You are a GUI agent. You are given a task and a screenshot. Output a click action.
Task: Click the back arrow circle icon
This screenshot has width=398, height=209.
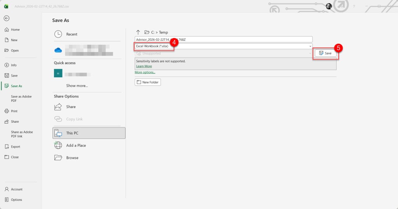tap(7, 18)
